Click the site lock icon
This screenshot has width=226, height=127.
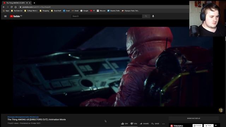[x=20, y=7]
